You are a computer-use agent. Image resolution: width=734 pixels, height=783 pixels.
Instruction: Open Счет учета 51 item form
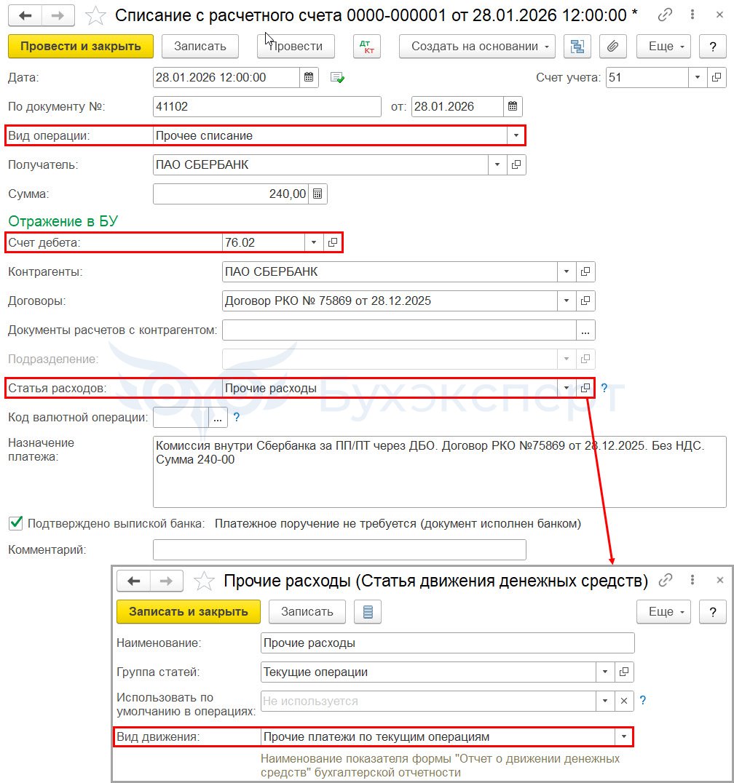[x=717, y=77]
